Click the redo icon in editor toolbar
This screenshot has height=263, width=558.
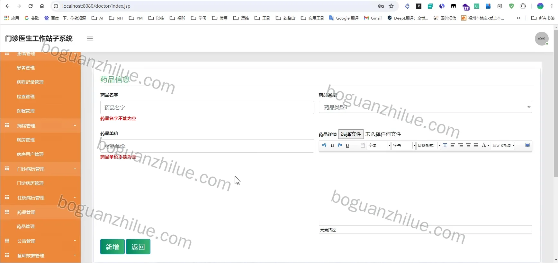(x=340, y=145)
